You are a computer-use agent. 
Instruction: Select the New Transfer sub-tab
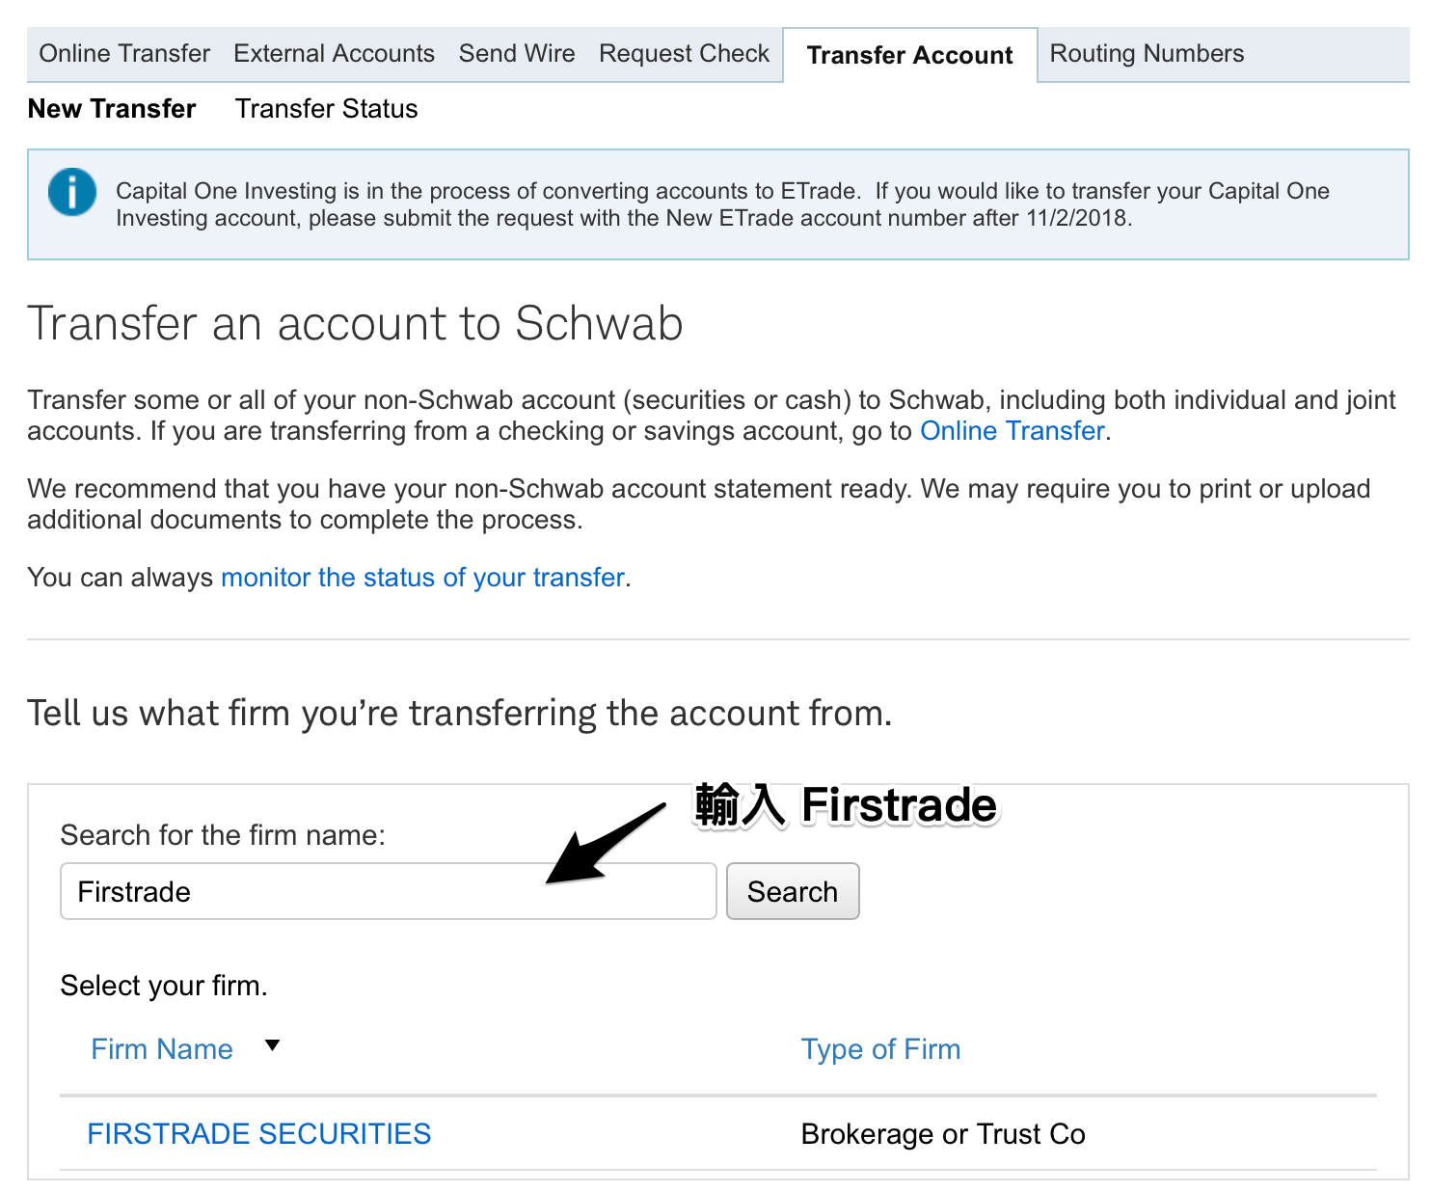[x=112, y=109]
